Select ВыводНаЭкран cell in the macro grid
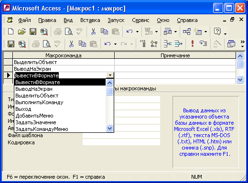 64,69
